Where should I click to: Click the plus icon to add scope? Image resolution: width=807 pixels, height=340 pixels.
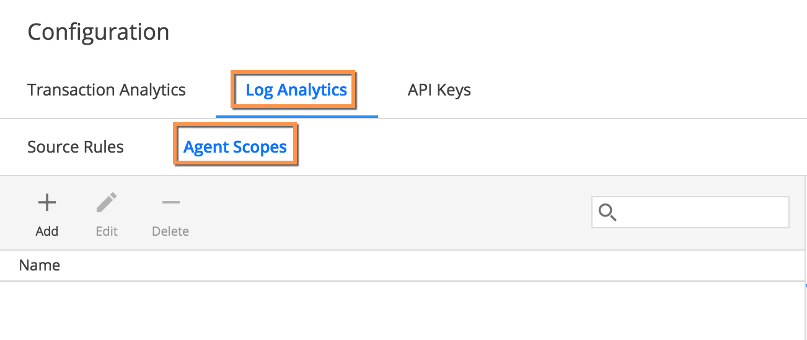47,202
